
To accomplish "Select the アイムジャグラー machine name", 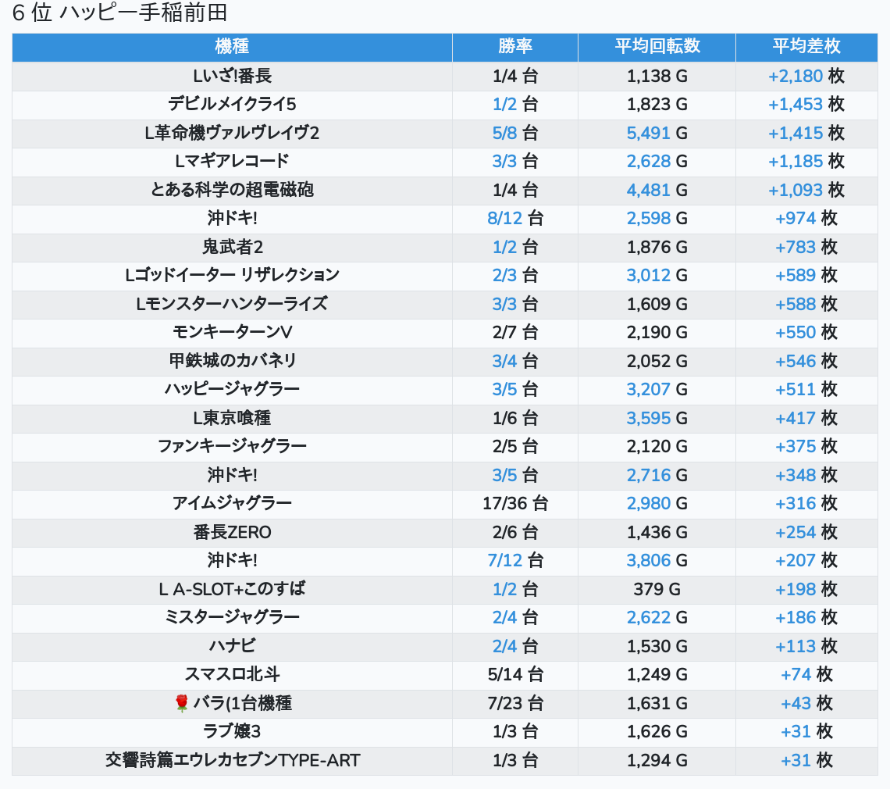I will [x=232, y=503].
